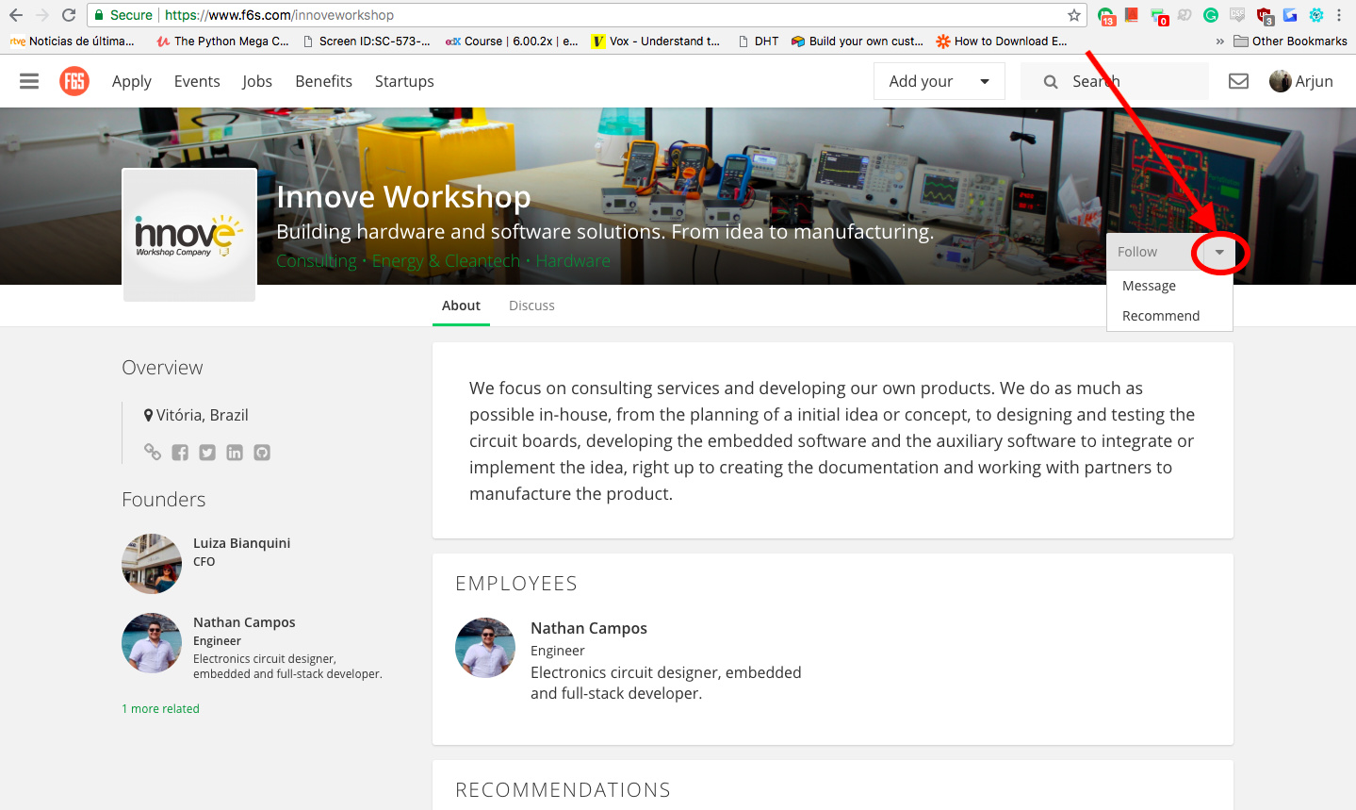
Task: Reload the page in browser
Action: tap(68, 15)
